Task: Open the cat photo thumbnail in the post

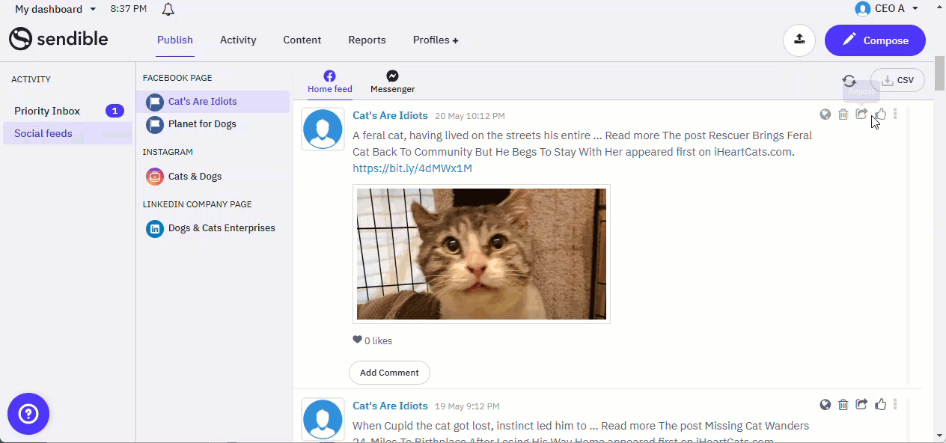Action: tap(481, 254)
